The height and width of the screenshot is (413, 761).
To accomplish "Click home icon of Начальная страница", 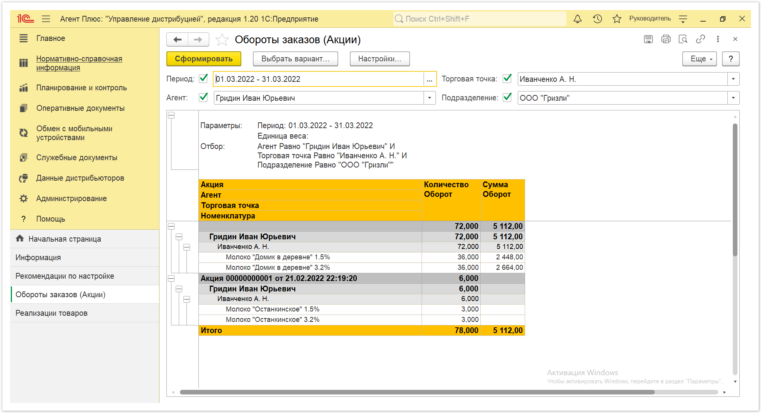I will pos(20,239).
